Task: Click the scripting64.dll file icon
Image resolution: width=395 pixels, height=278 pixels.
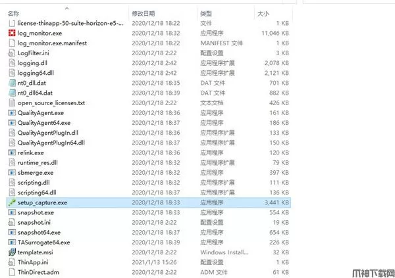Action: 12,193
